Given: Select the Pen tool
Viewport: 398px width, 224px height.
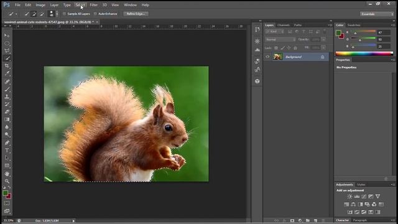Looking at the screenshot, I should coord(7,142).
